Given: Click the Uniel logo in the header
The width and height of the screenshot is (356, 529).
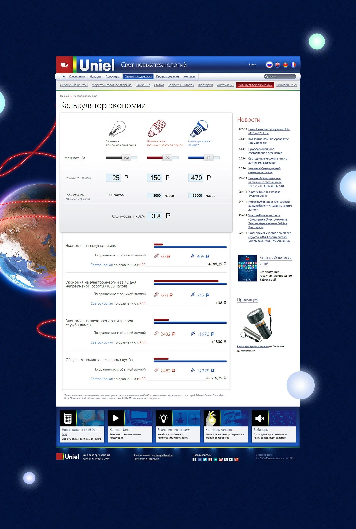Looking at the screenshot, I should coord(97,65).
